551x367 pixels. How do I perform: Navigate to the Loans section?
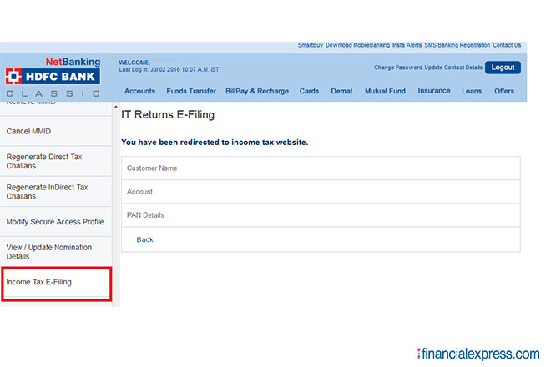(471, 91)
